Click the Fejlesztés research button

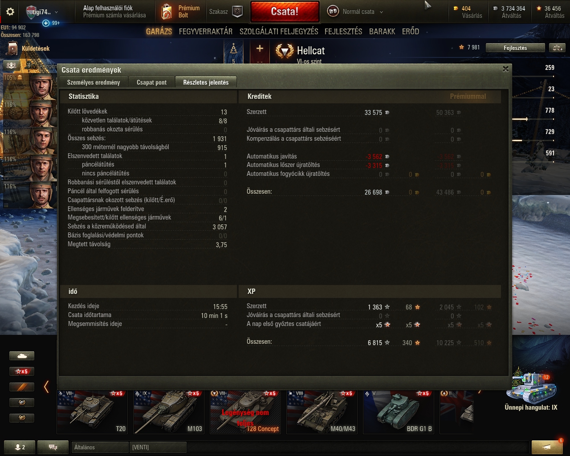515,48
